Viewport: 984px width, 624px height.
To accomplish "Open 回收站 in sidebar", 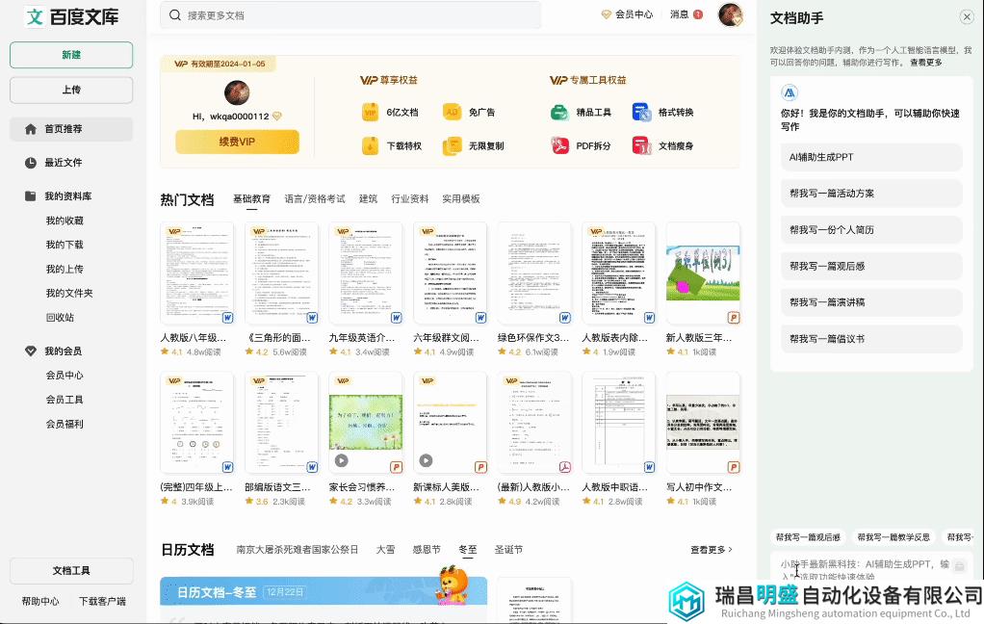I will [60, 318].
